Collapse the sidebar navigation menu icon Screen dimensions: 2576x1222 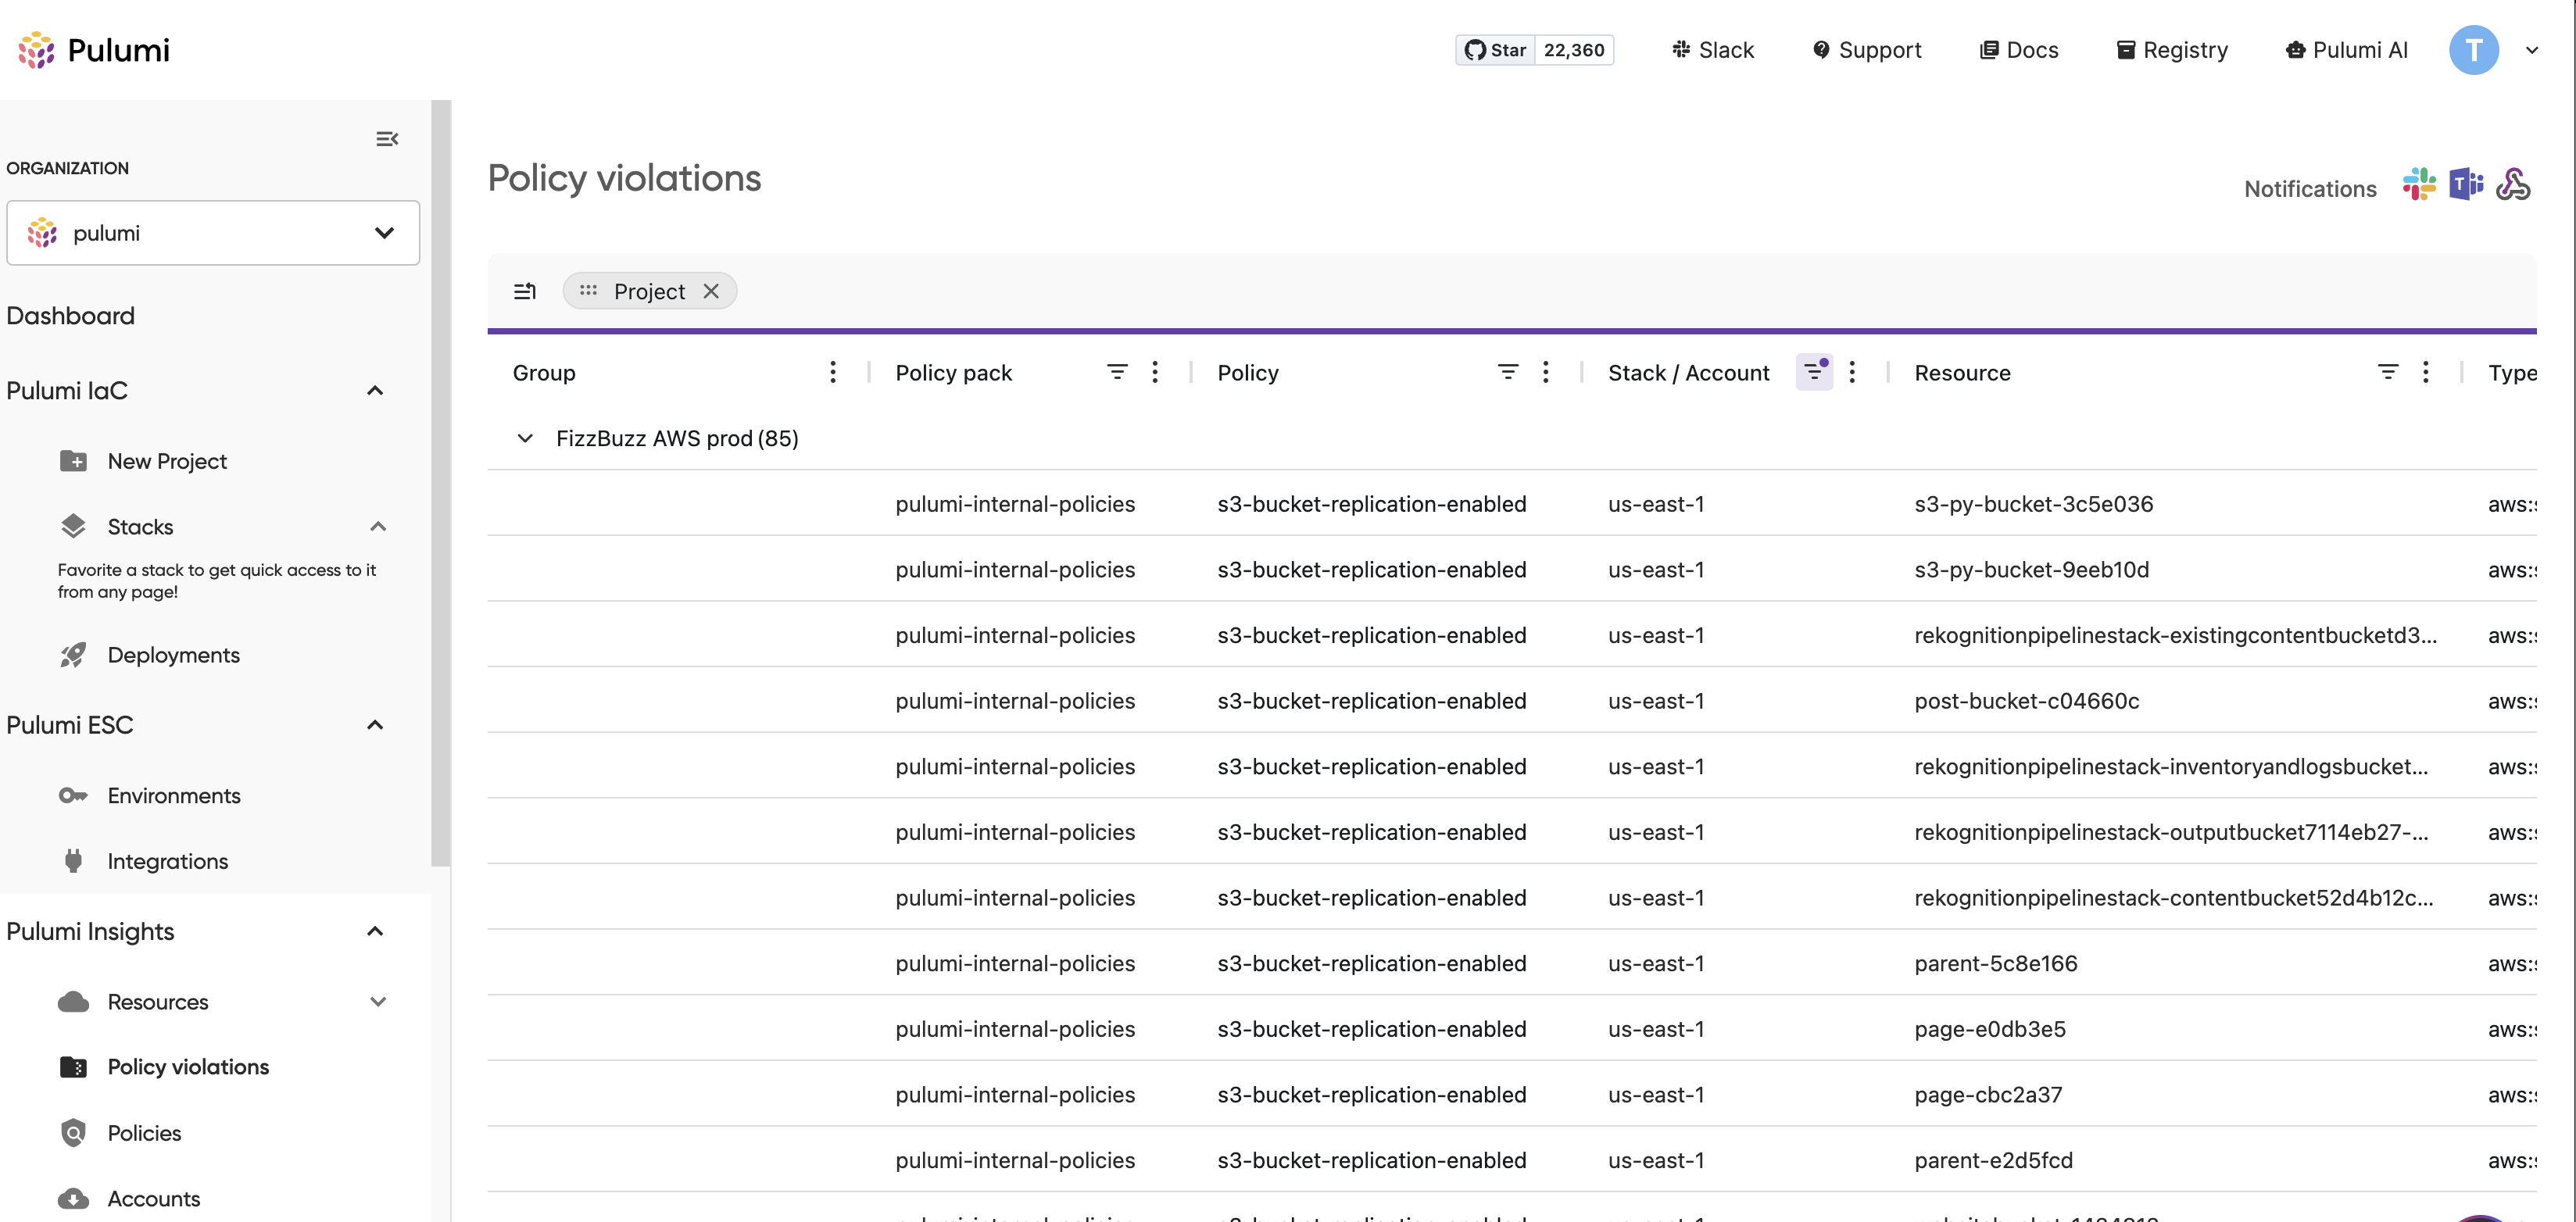[387, 139]
